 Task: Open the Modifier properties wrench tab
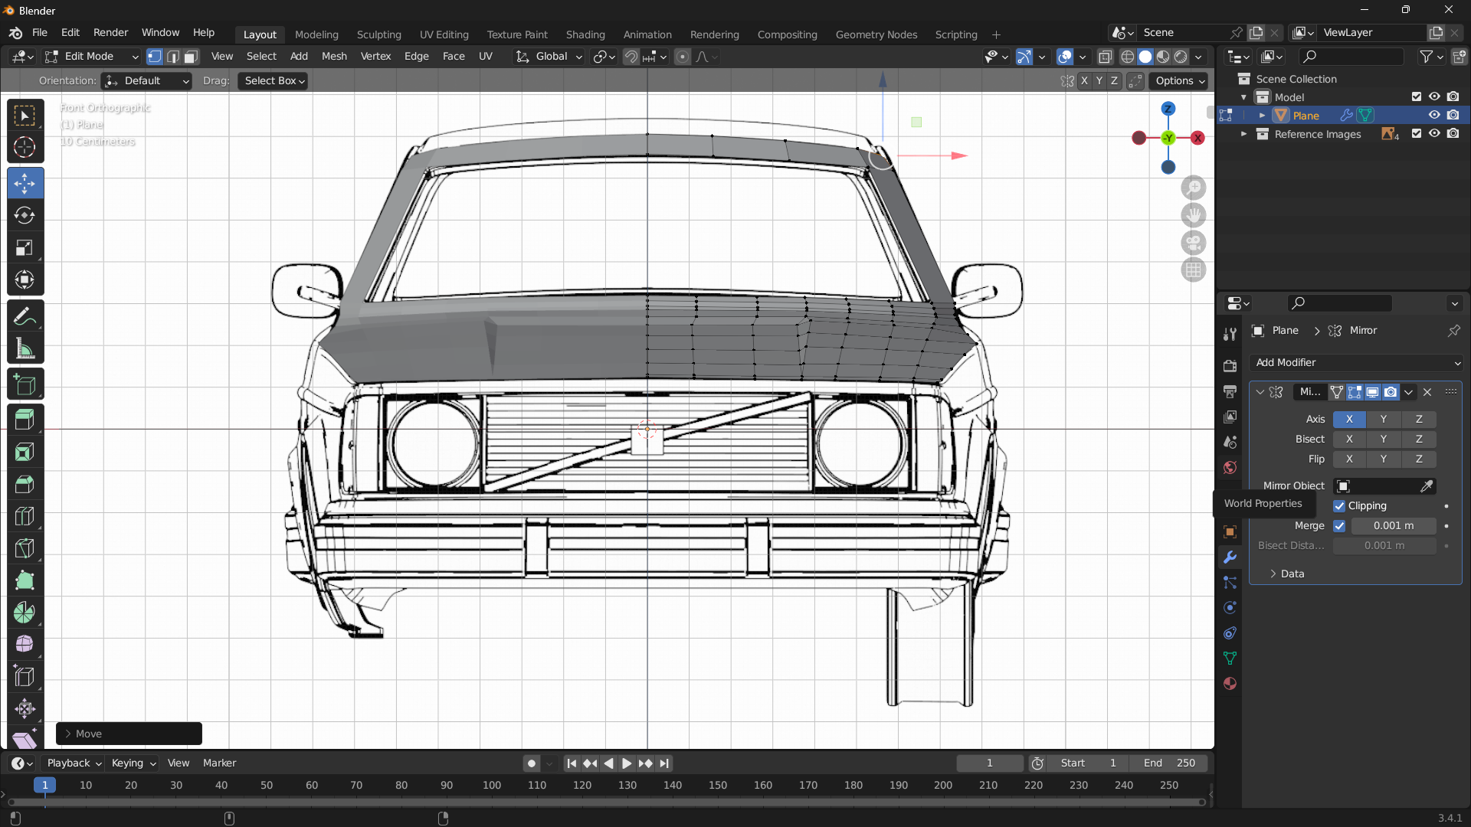point(1230,557)
